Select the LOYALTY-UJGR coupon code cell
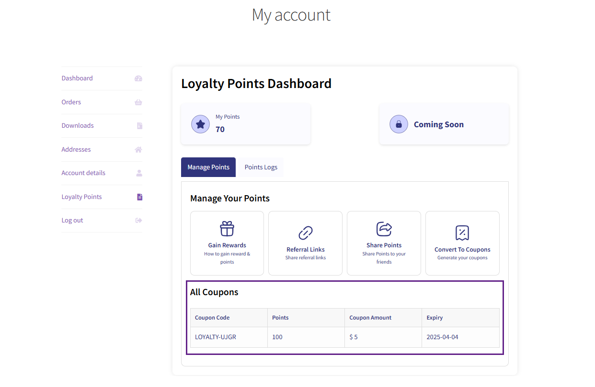 pos(229,337)
